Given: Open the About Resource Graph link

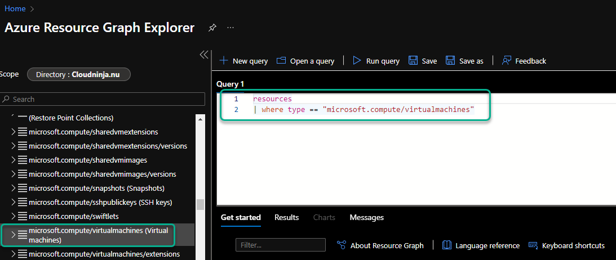Looking at the screenshot, I should [x=387, y=245].
